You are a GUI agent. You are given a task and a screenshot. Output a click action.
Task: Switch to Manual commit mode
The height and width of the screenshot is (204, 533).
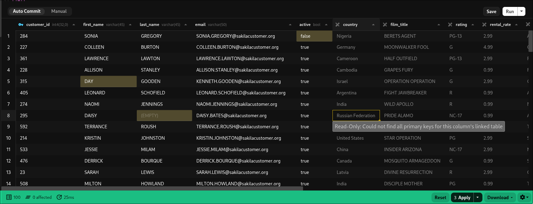tap(59, 11)
